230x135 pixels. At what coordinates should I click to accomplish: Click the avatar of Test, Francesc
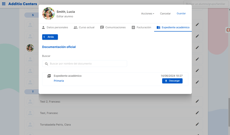[x=30, y=113]
